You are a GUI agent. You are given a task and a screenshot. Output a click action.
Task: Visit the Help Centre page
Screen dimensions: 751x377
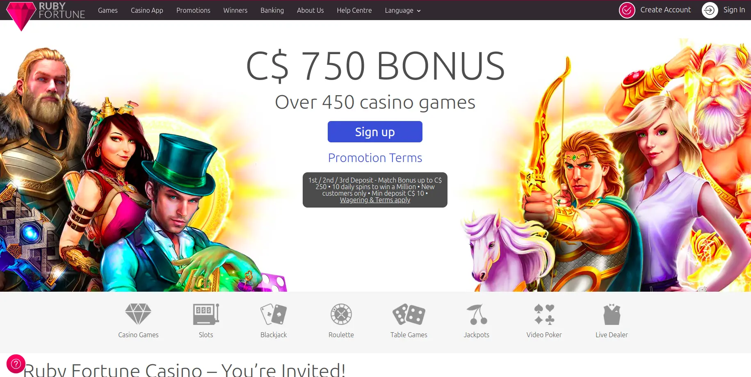click(354, 10)
